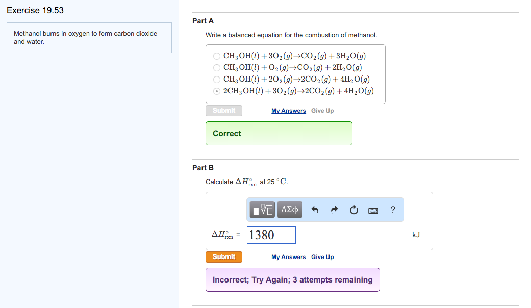Open the math templates button
Screen dimensions: 531x308
click(x=262, y=210)
